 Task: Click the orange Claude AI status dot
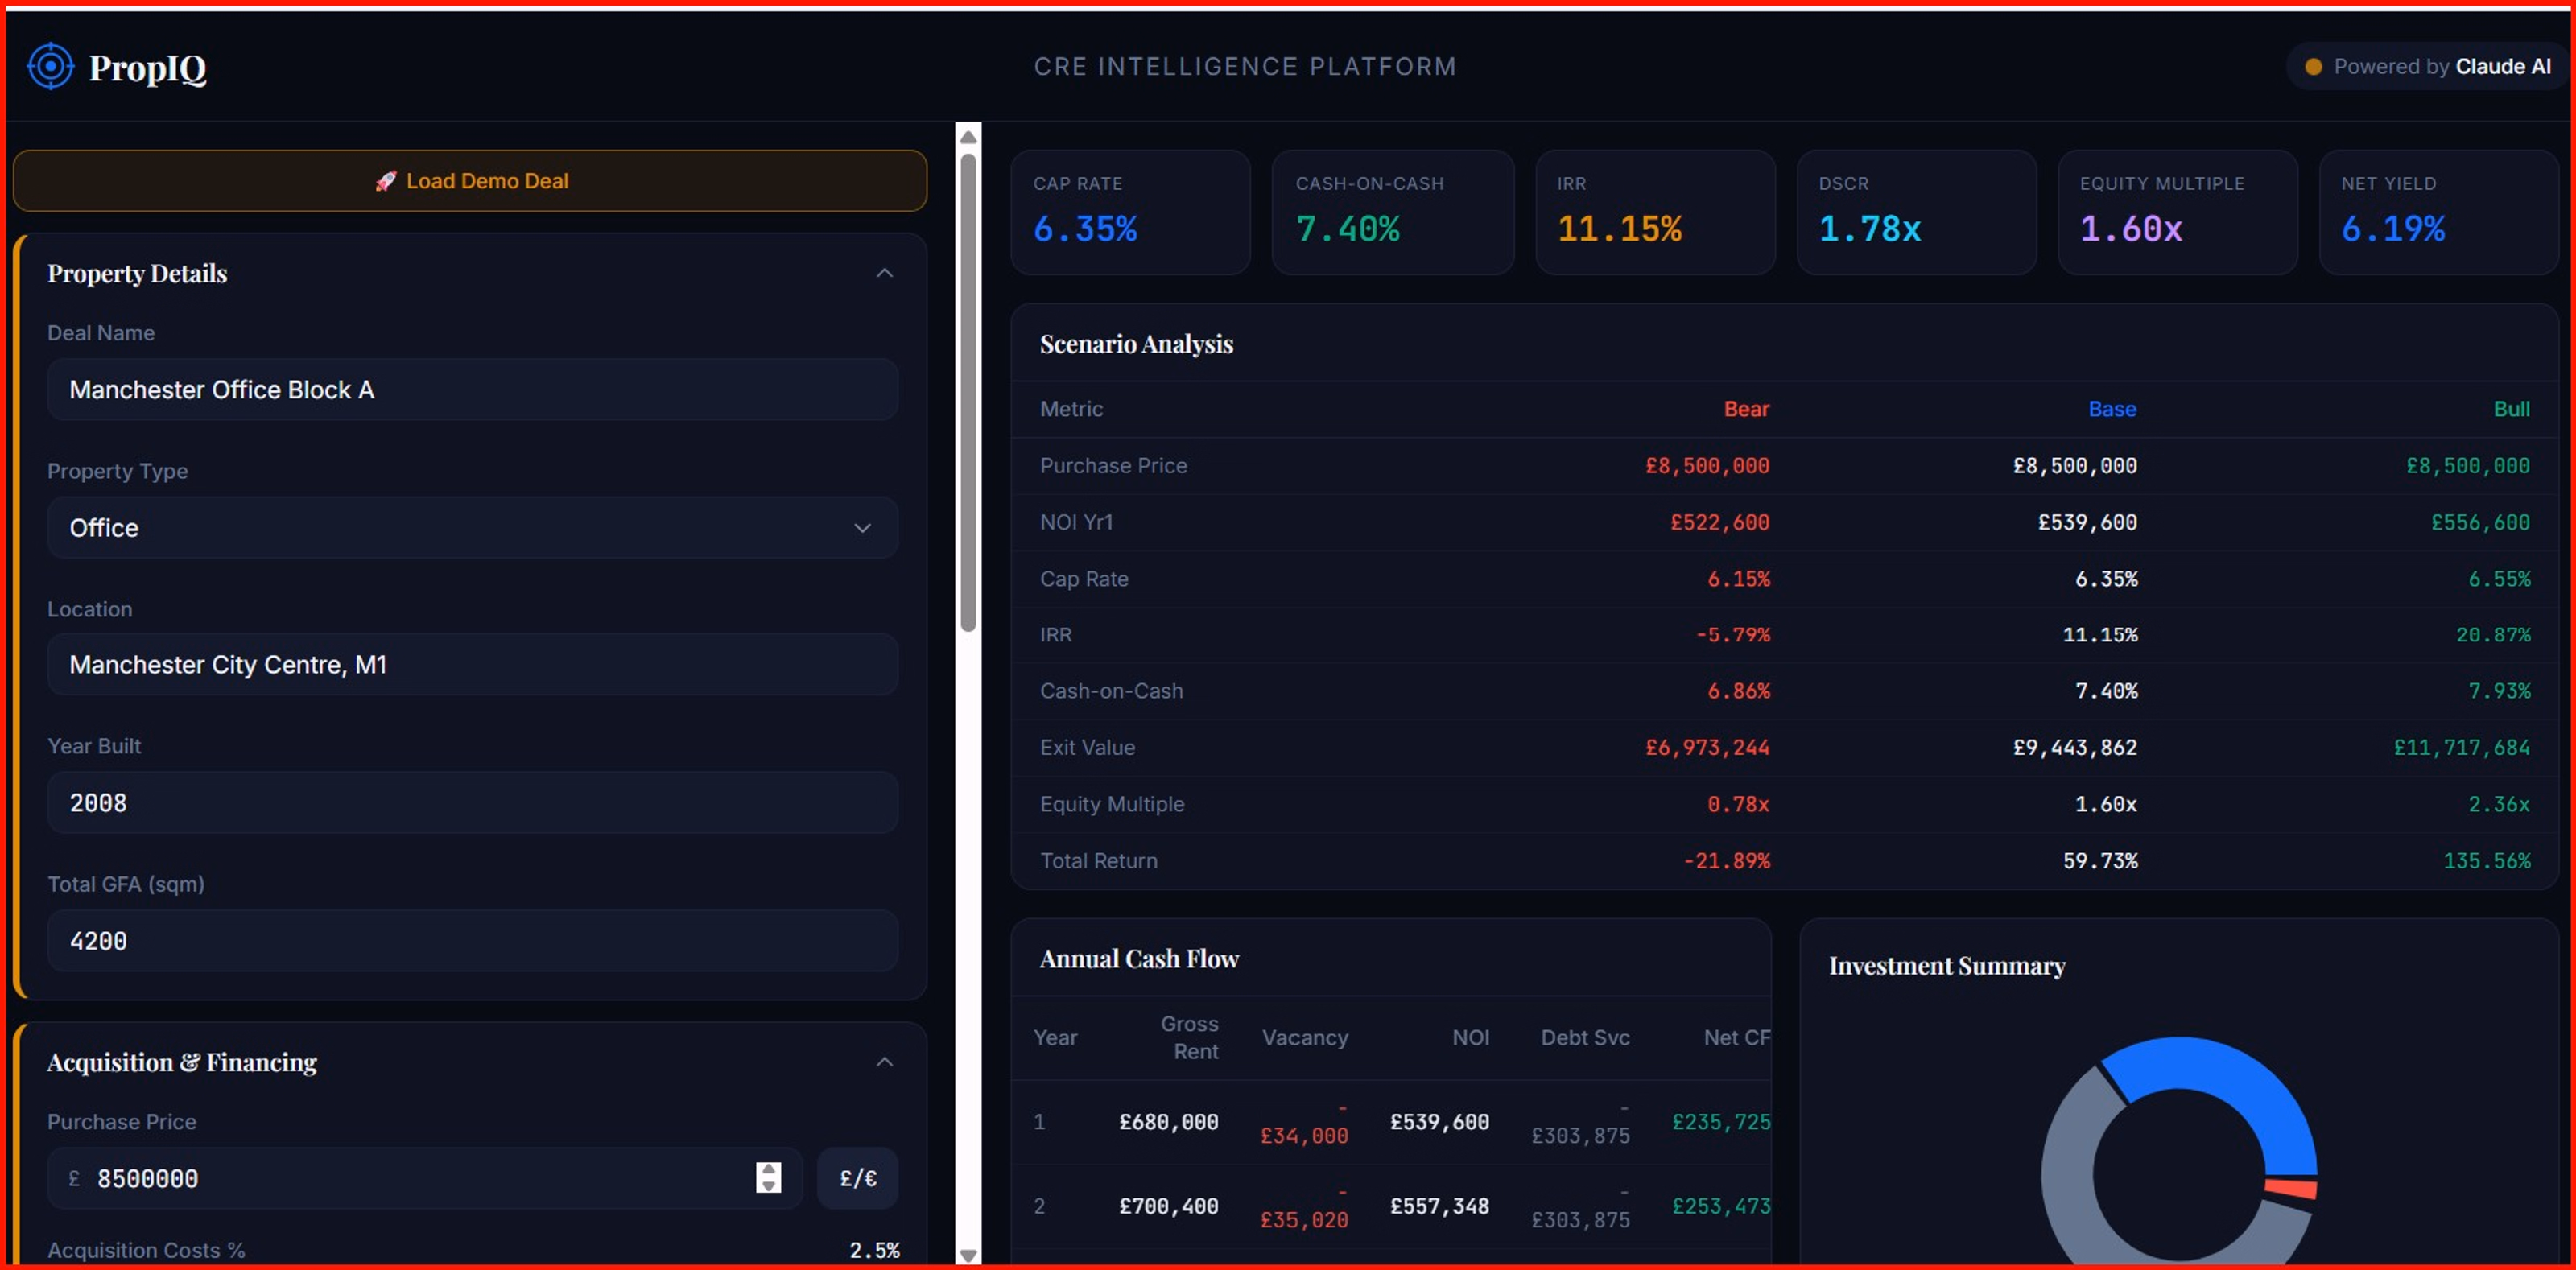2313,67
